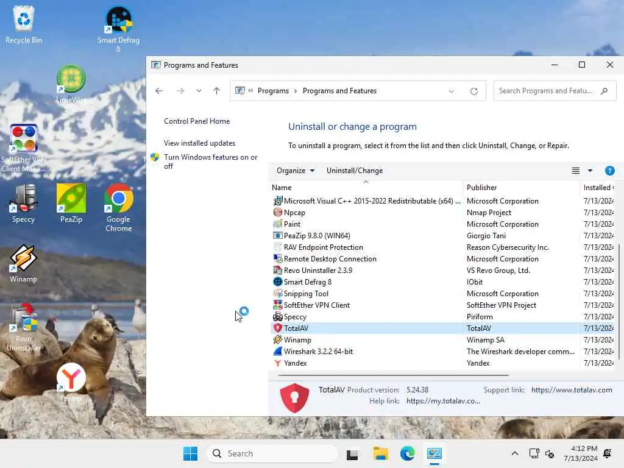The width and height of the screenshot is (624, 468).
Task: Click the vertical scrollbar in program list
Action: click(619, 300)
